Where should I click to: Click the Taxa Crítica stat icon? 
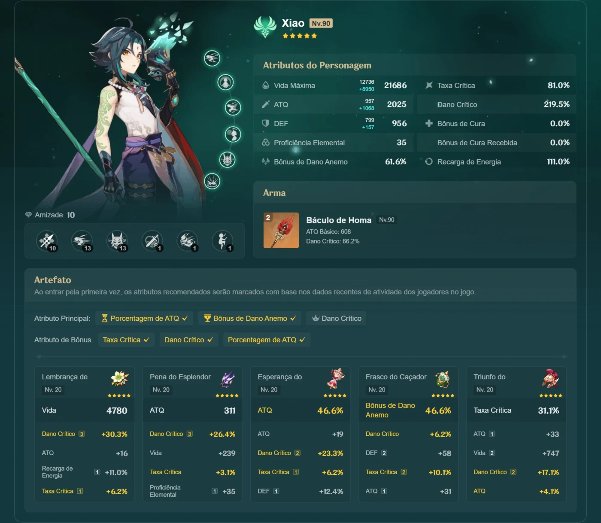pyautogui.click(x=429, y=85)
